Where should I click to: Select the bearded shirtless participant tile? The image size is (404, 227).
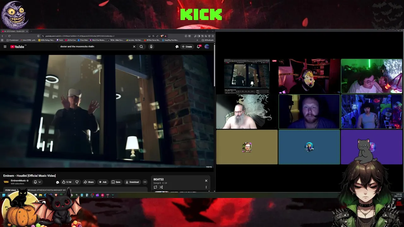(x=247, y=112)
